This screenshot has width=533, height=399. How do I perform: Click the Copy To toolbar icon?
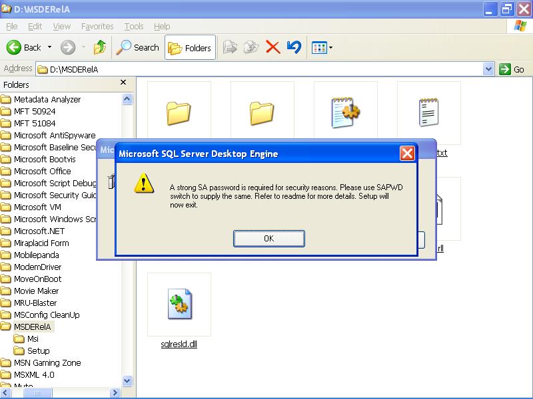coord(251,47)
